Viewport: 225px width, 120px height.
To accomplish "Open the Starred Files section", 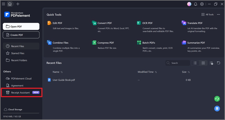I will click(x=18, y=53).
